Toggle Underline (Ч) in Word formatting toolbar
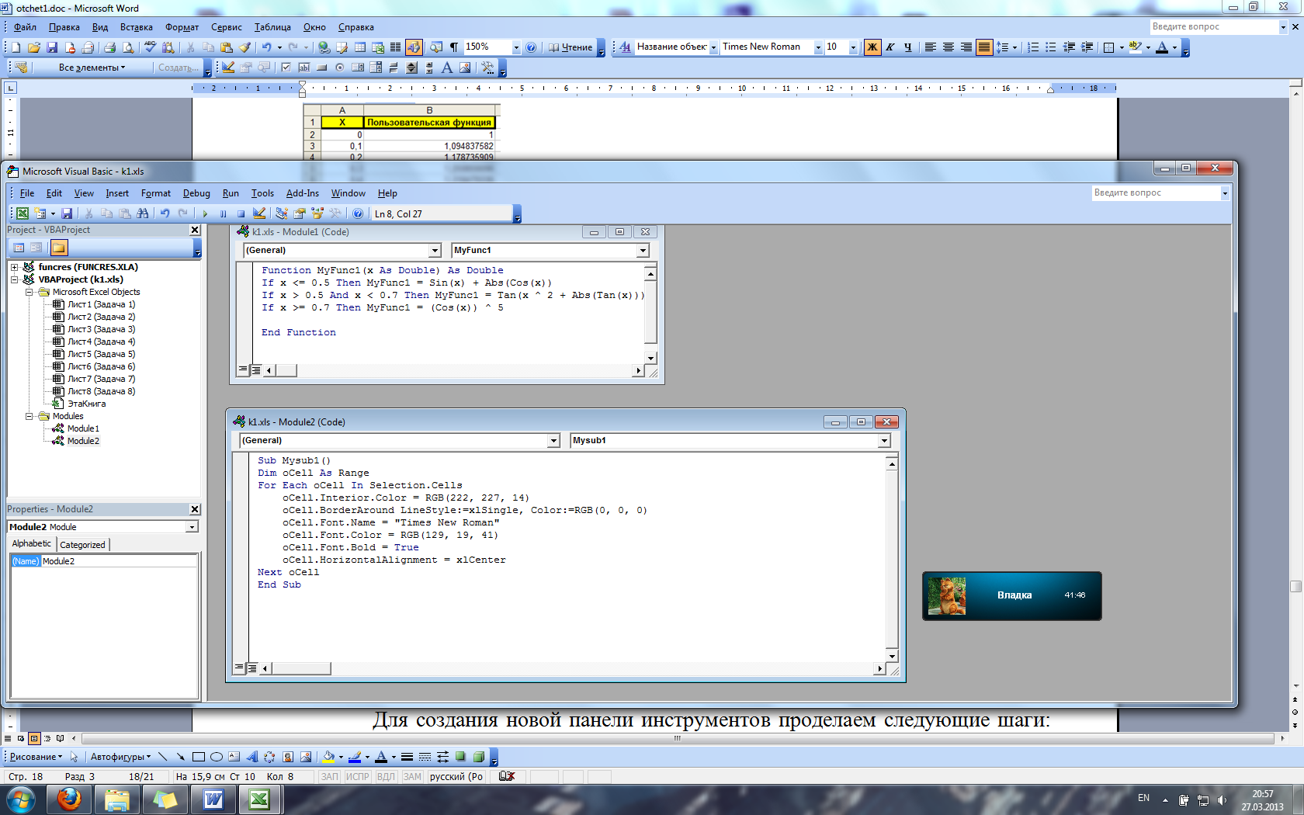Viewport: 1304px width, 815px height. [x=908, y=47]
